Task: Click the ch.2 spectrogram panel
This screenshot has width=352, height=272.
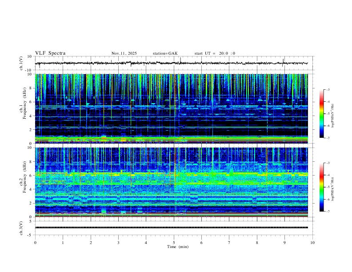Action: tap(171, 182)
